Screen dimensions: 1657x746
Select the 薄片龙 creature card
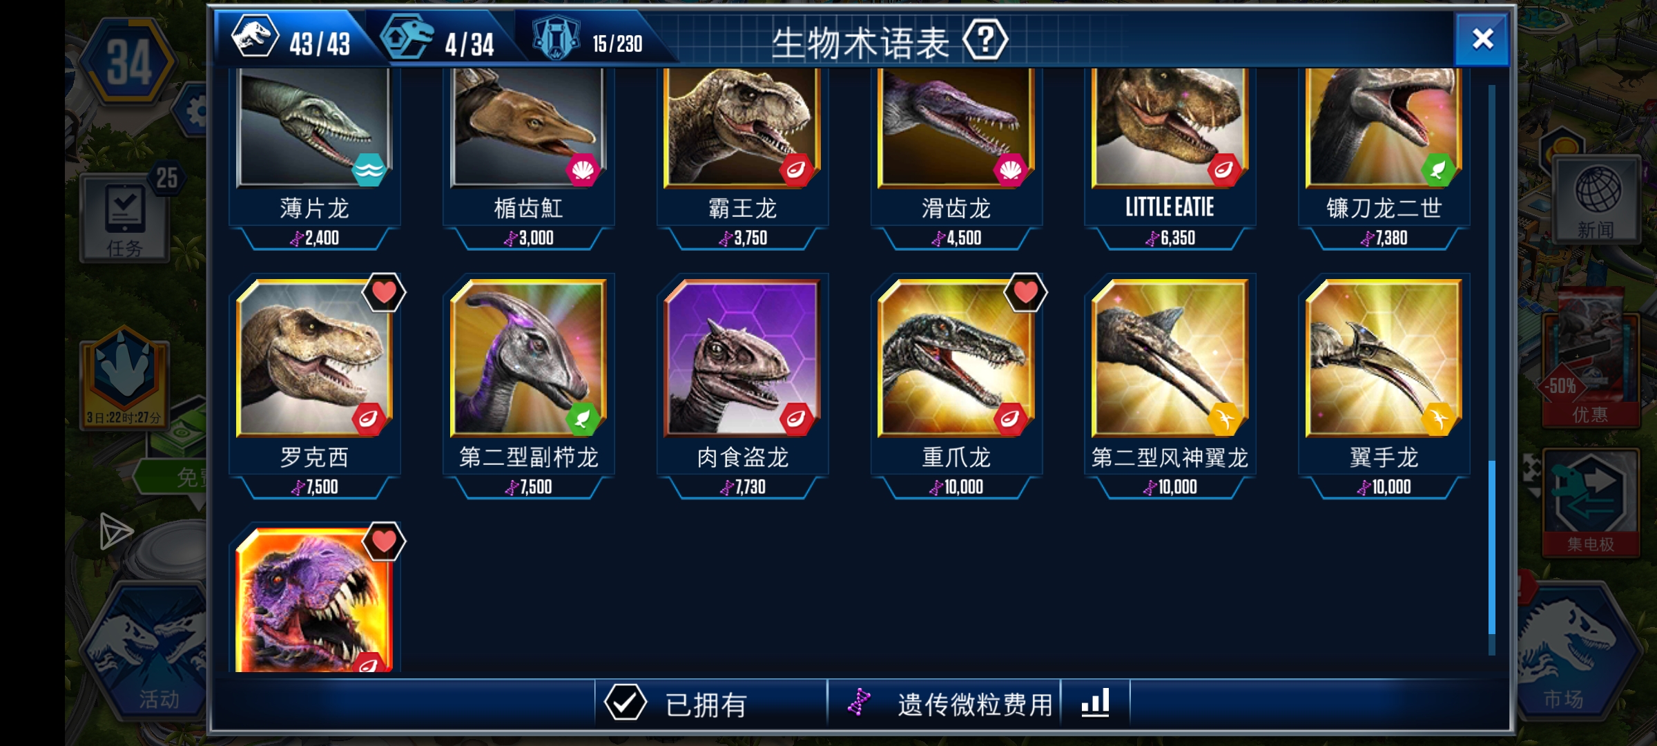(315, 157)
